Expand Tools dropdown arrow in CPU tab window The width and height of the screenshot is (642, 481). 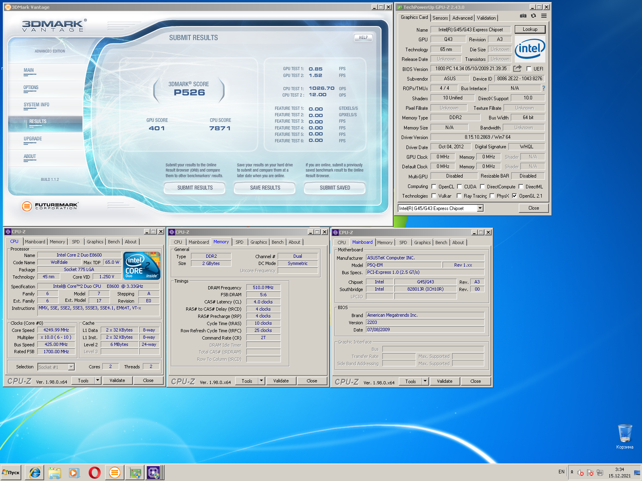coord(98,380)
